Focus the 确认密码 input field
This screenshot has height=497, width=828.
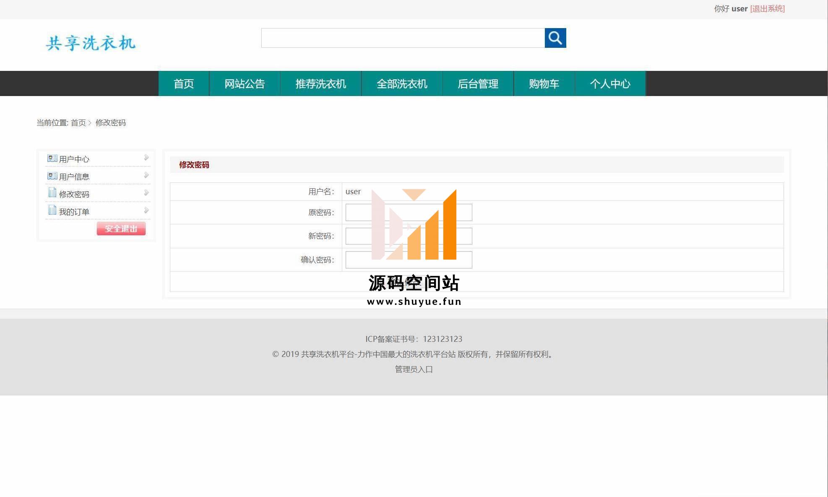coord(409,260)
